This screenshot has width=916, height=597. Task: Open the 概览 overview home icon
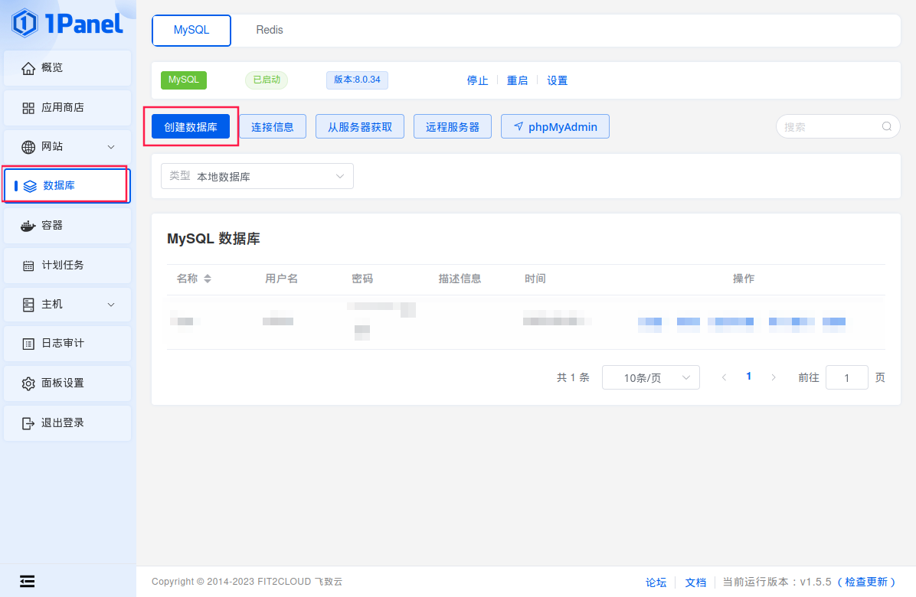28,68
